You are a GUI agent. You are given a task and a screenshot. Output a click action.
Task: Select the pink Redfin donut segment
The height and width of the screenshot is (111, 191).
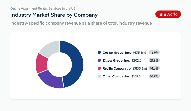[42, 63]
